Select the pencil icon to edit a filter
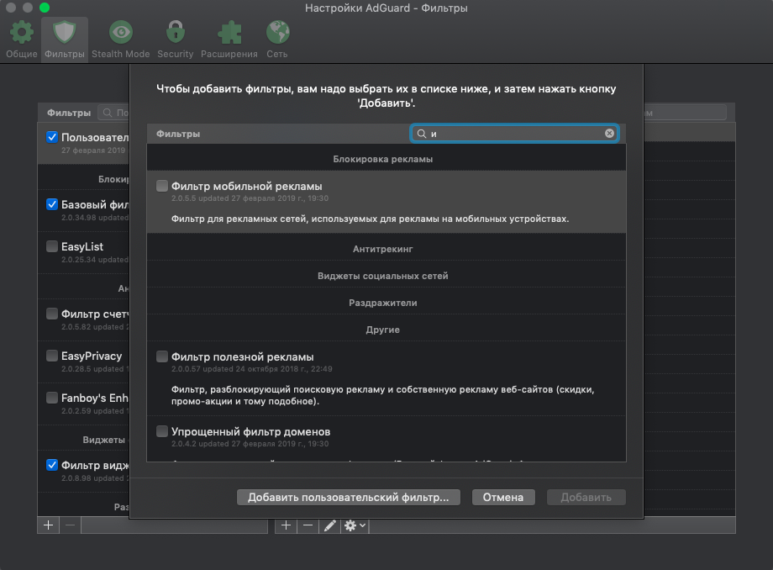 point(329,525)
